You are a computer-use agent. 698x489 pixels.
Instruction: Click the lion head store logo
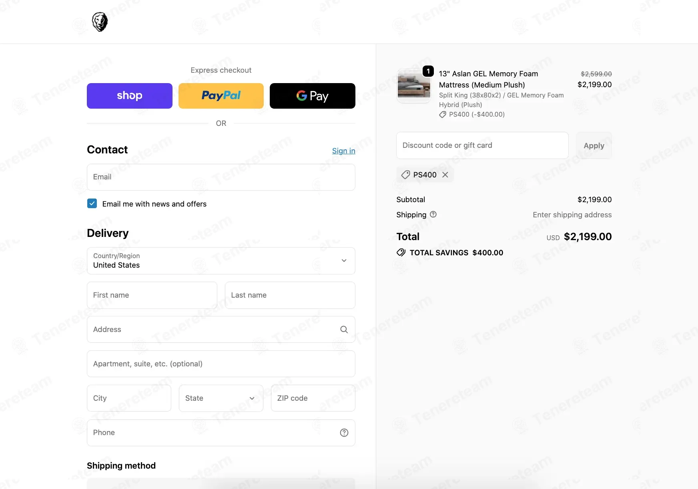click(100, 22)
